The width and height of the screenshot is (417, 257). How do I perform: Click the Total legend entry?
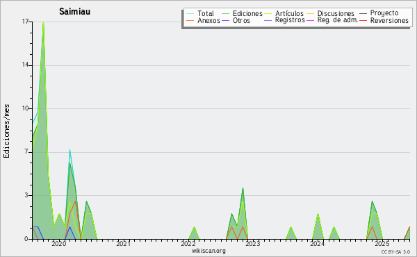click(x=205, y=13)
